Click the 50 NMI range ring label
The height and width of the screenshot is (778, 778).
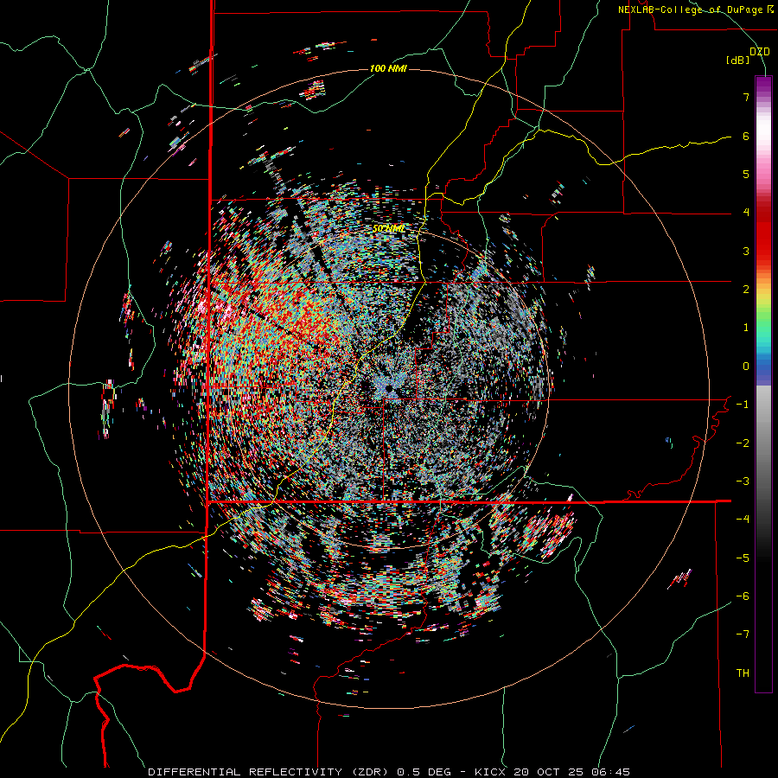point(388,229)
